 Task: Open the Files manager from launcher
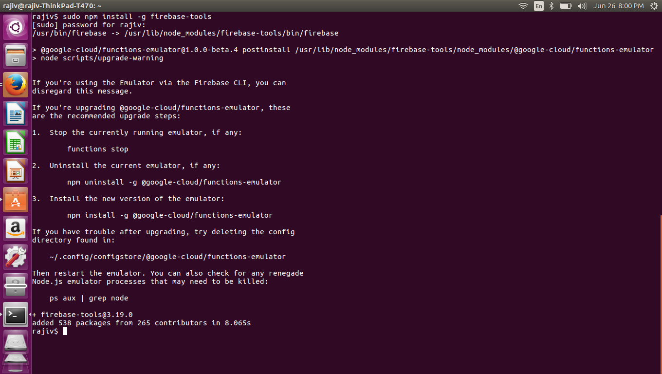pyautogui.click(x=16, y=56)
